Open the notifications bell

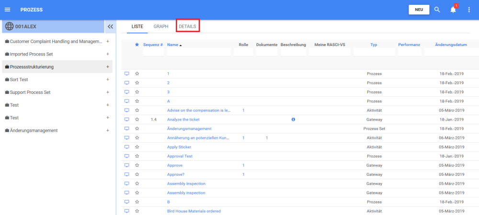click(x=453, y=10)
